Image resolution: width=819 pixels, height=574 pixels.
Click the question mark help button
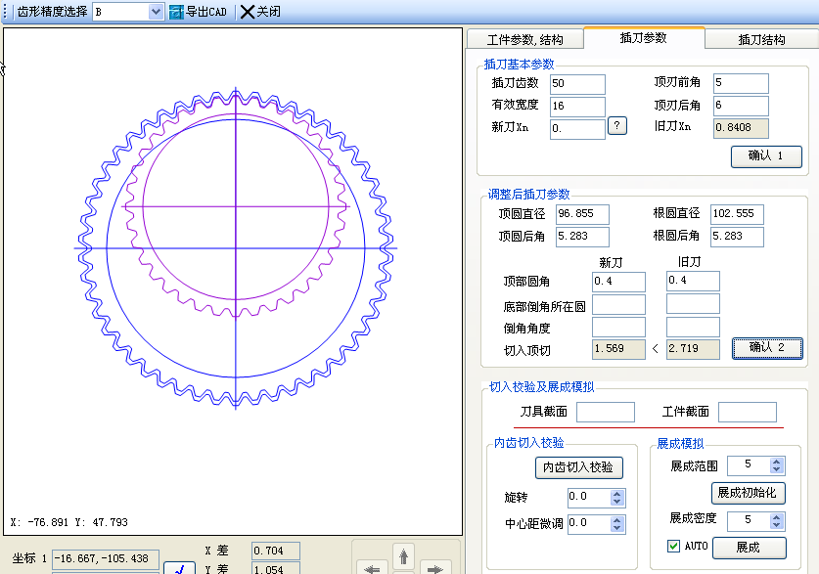[616, 126]
